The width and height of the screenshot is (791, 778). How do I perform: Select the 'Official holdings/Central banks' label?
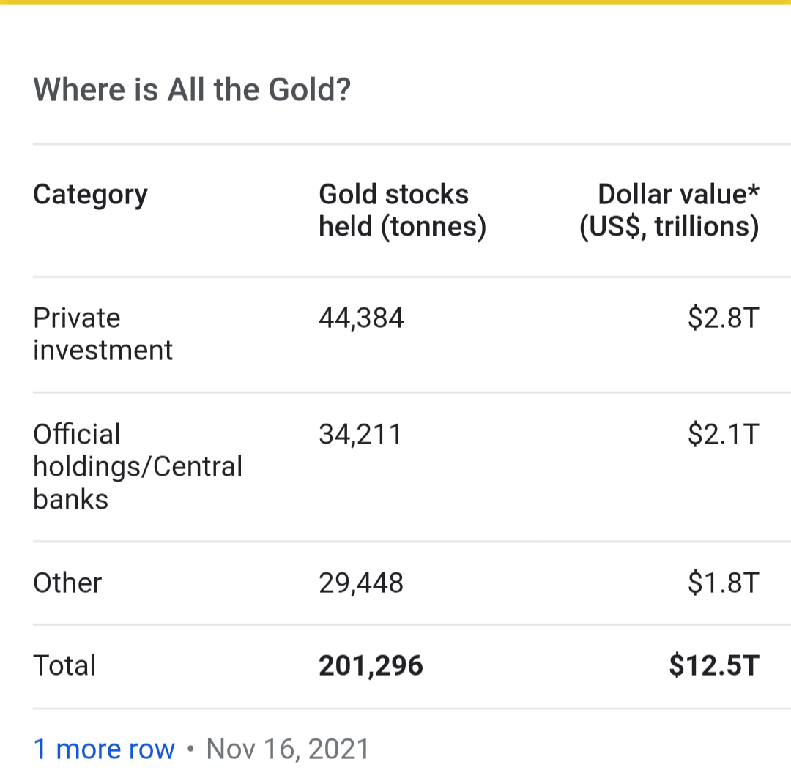point(138,466)
